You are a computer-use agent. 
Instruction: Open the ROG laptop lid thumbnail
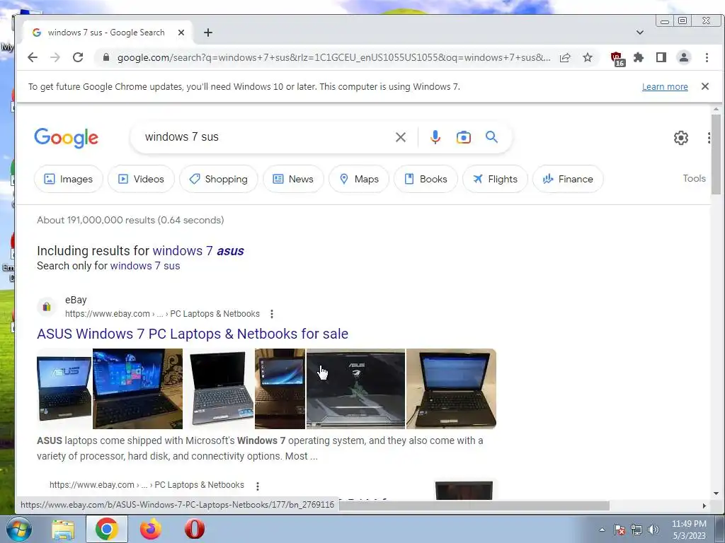355,389
